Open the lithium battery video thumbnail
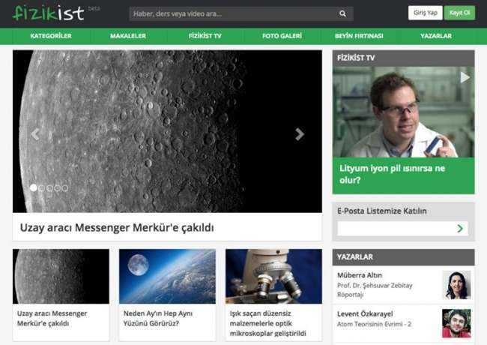Viewport: 487px width, 345px height. (403, 112)
